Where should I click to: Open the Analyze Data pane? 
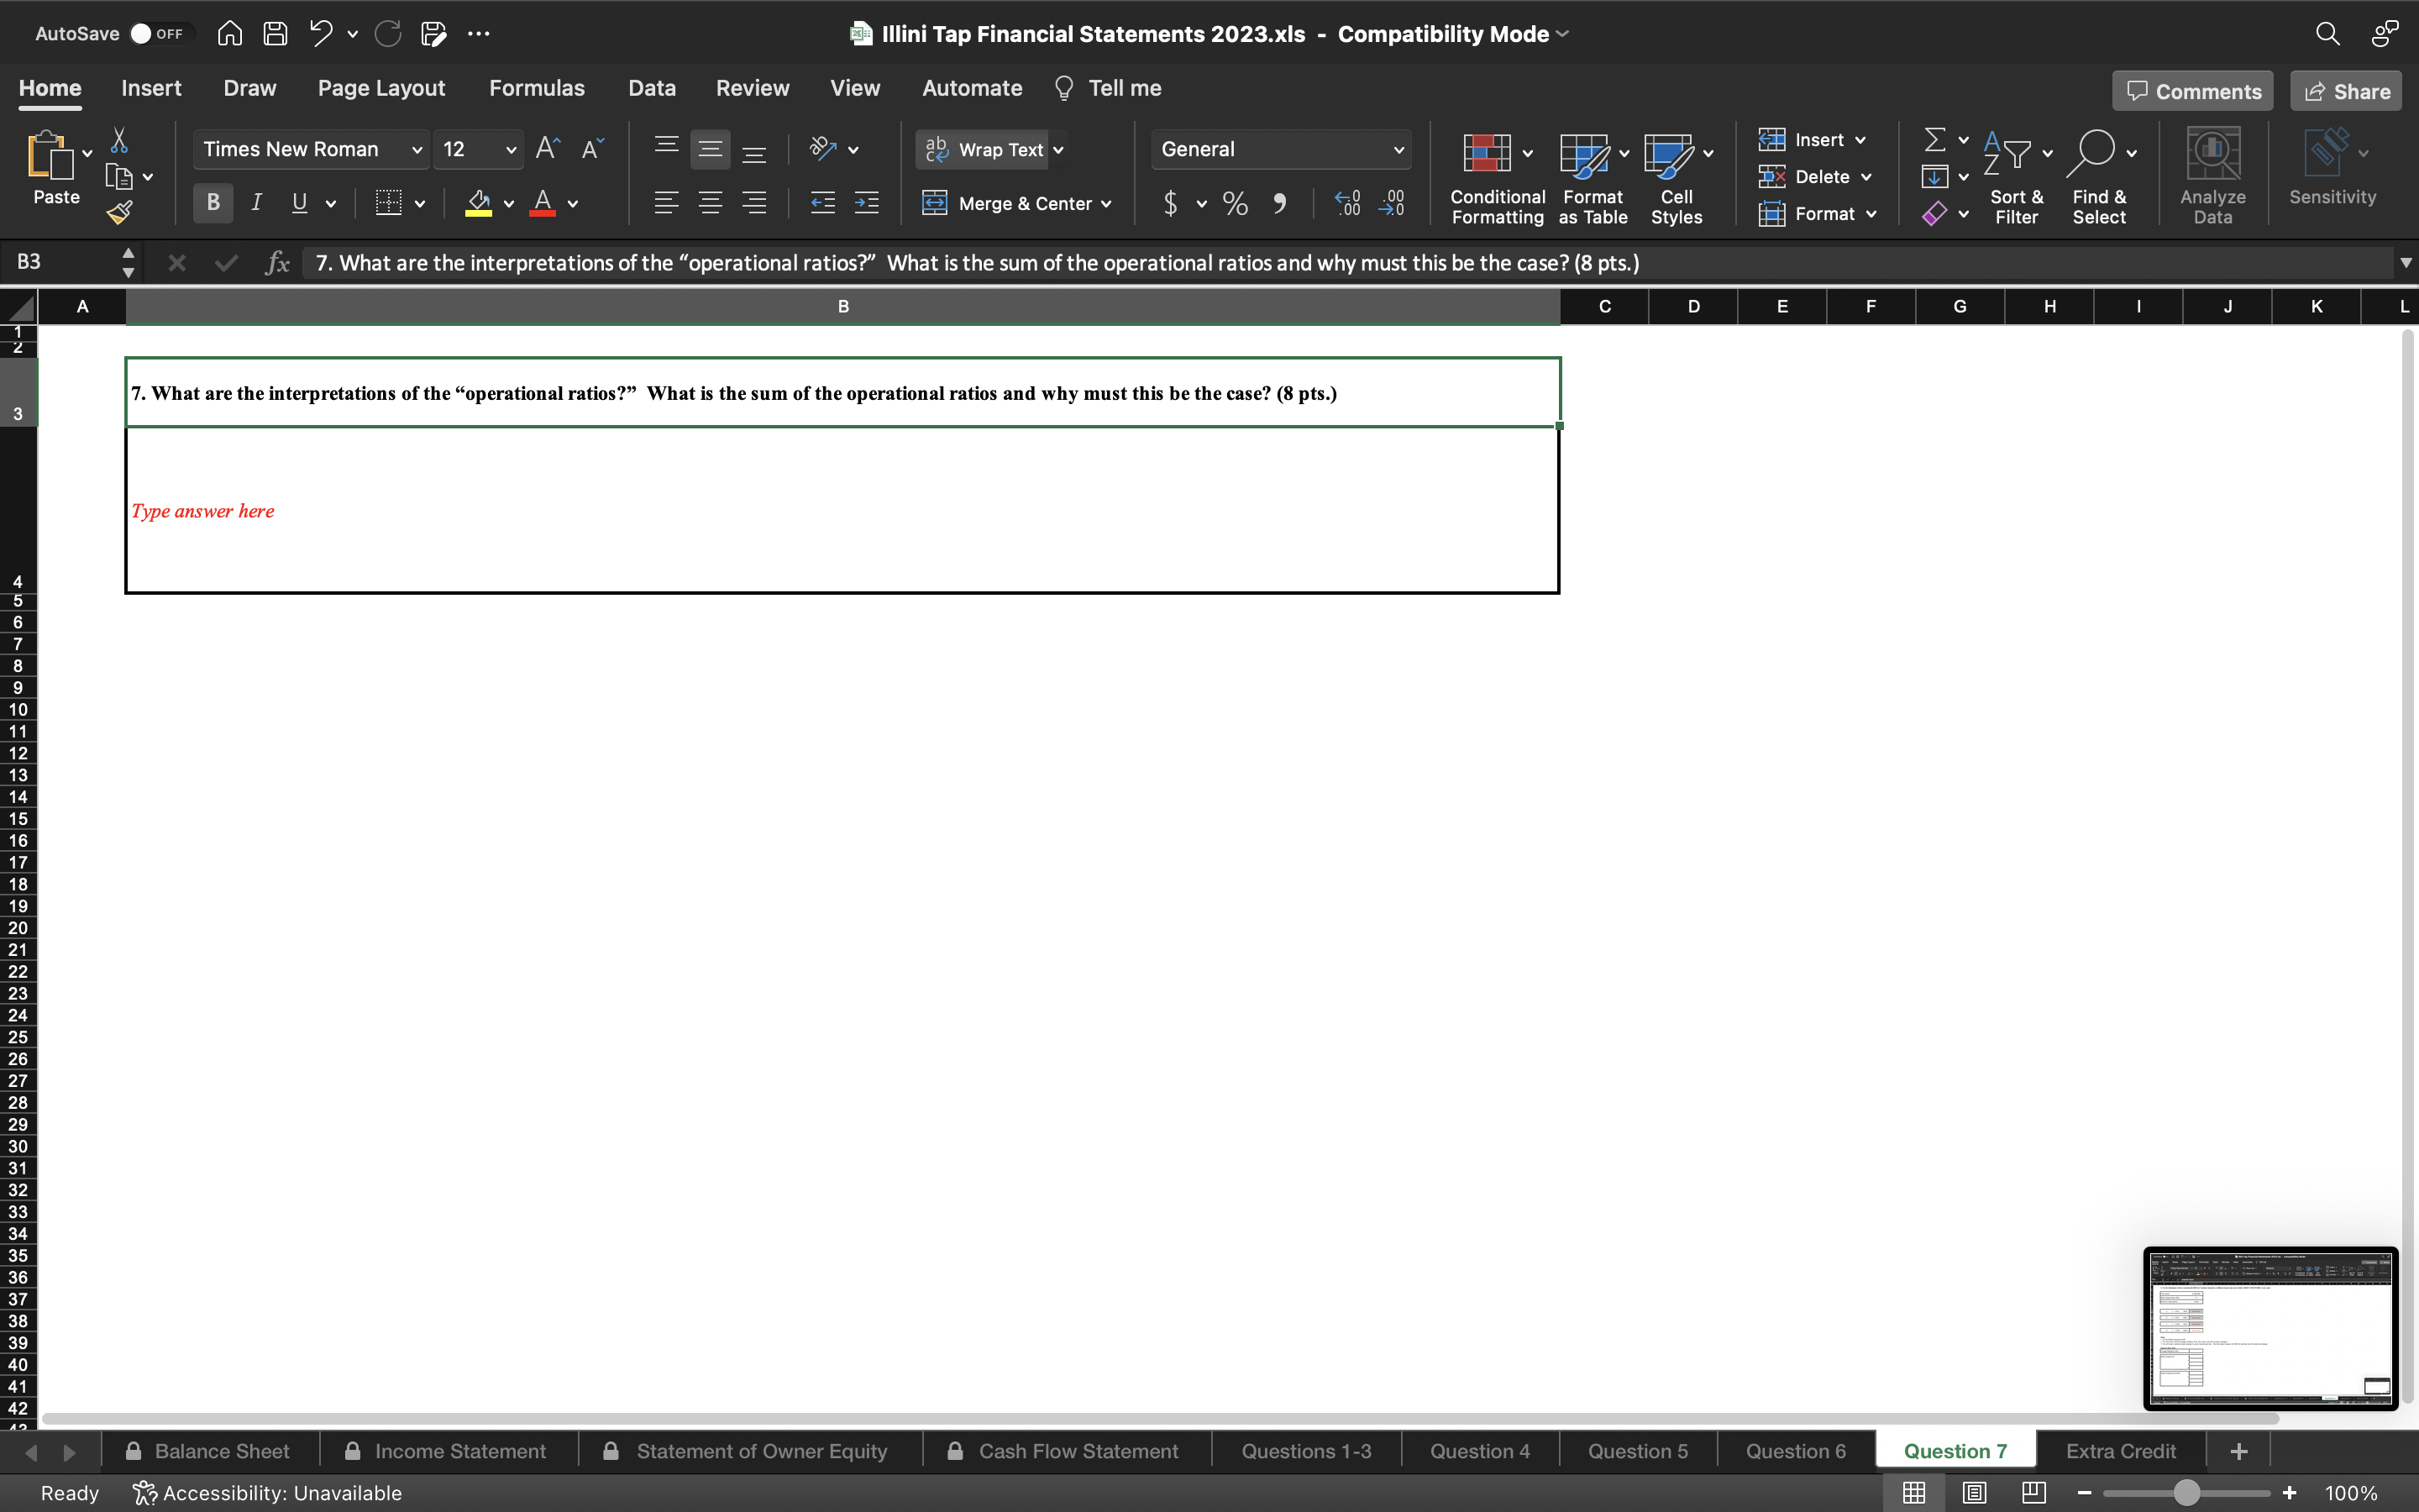coord(2211,176)
